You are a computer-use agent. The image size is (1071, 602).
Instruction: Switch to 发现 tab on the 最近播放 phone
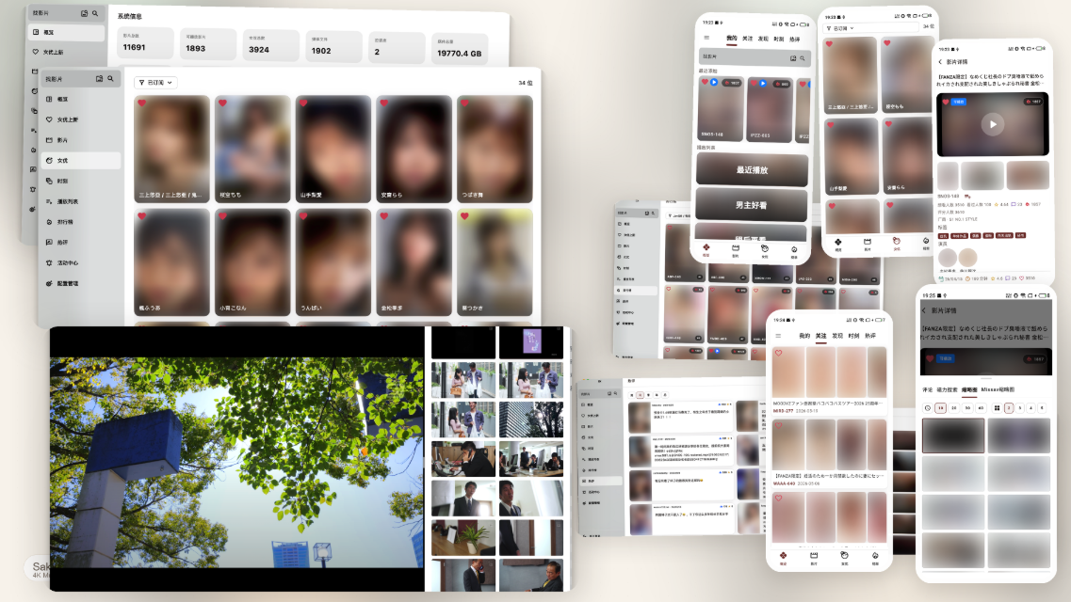point(763,39)
